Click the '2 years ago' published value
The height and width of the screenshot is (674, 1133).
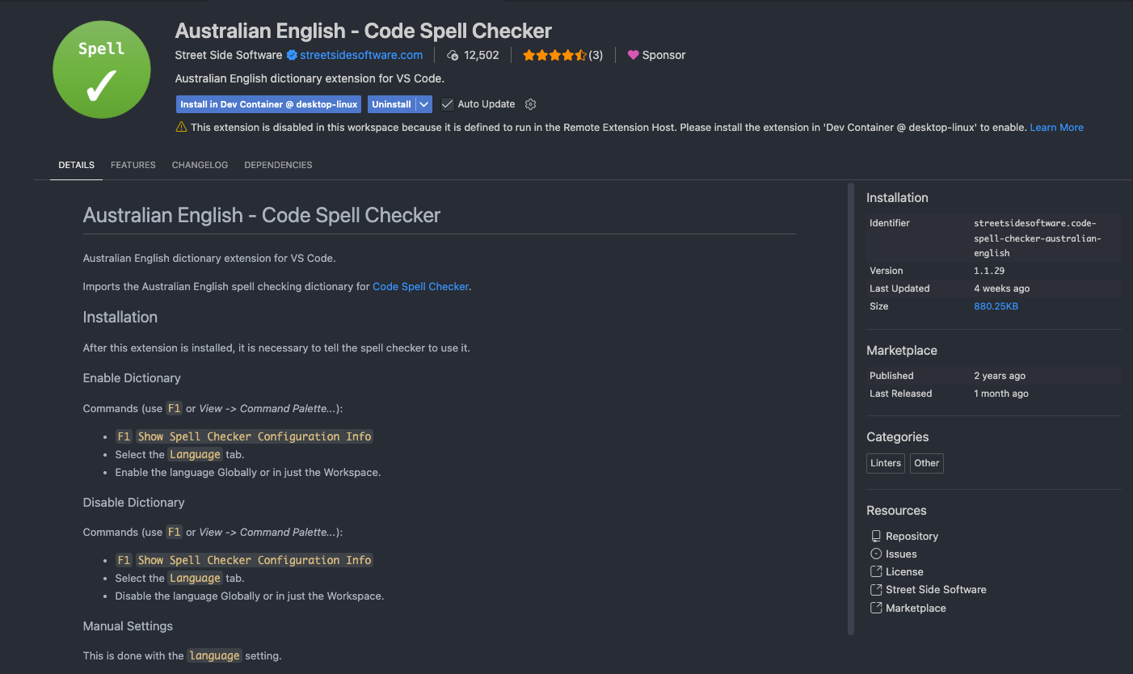click(1000, 376)
